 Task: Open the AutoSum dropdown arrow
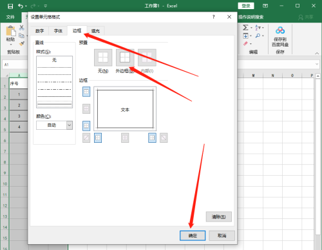point(251,28)
